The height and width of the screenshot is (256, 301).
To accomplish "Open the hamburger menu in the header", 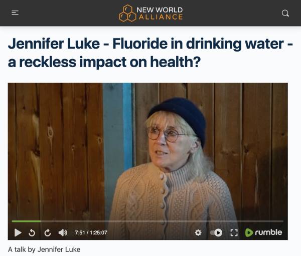I will click(15, 13).
